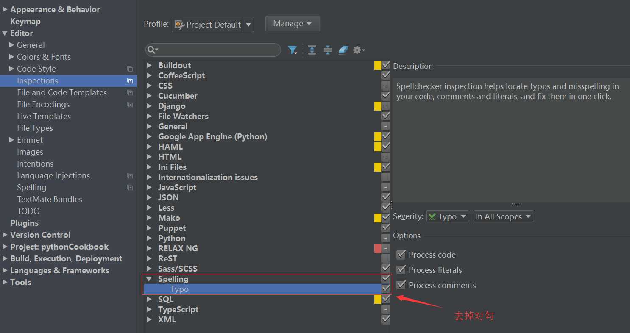This screenshot has width=630, height=333.
Task: Toggle the Process code checkbox
Action: 401,254
